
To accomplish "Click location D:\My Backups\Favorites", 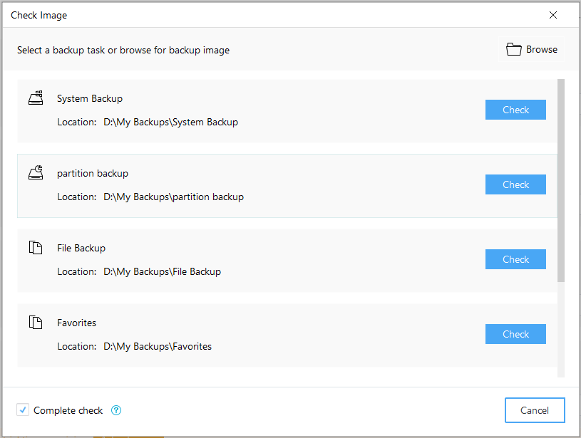I will [158, 347].
